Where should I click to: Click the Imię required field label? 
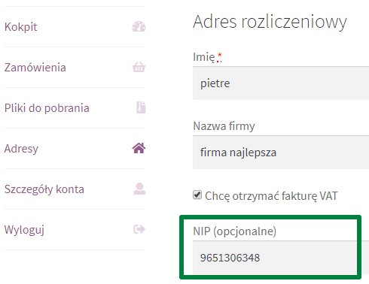207,57
